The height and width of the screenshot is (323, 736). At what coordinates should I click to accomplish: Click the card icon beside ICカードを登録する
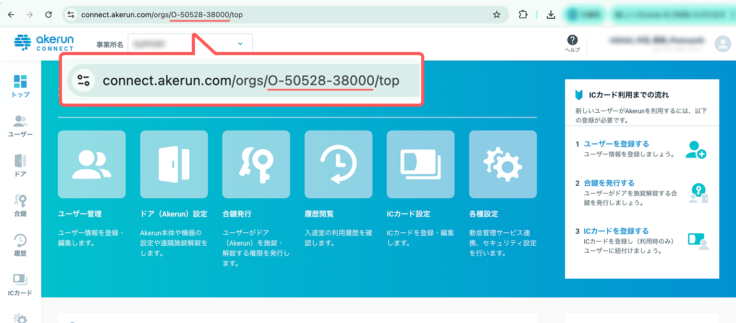[x=698, y=241]
